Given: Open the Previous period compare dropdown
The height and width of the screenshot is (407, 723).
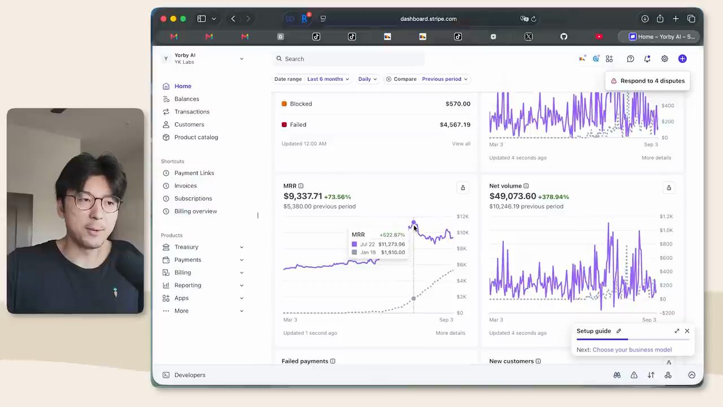Looking at the screenshot, I should pyautogui.click(x=445, y=79).
